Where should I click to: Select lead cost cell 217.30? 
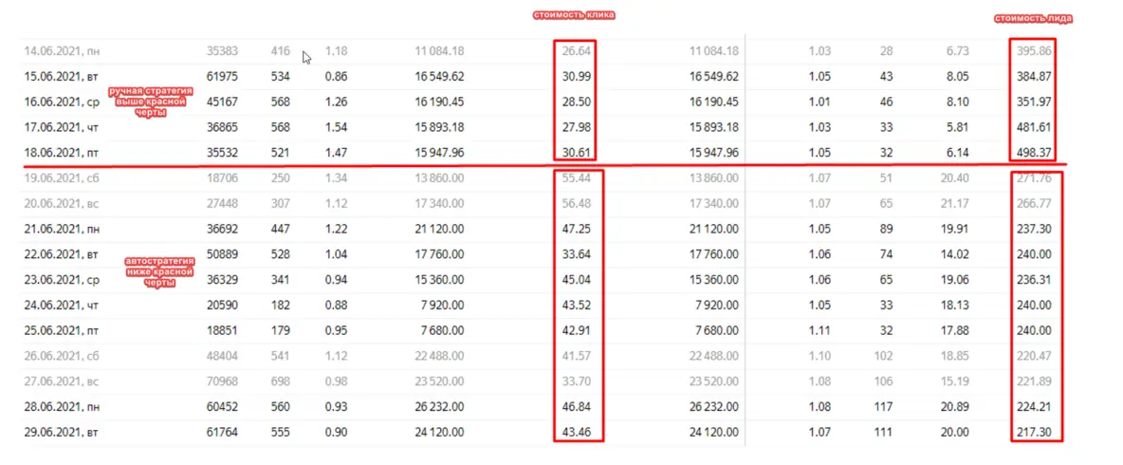coord(1032,432)
